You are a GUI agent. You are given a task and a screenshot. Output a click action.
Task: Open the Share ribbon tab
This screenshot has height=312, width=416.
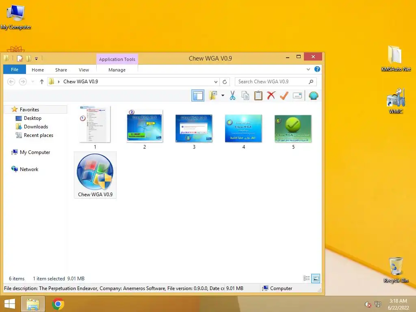tap(61, 70)
